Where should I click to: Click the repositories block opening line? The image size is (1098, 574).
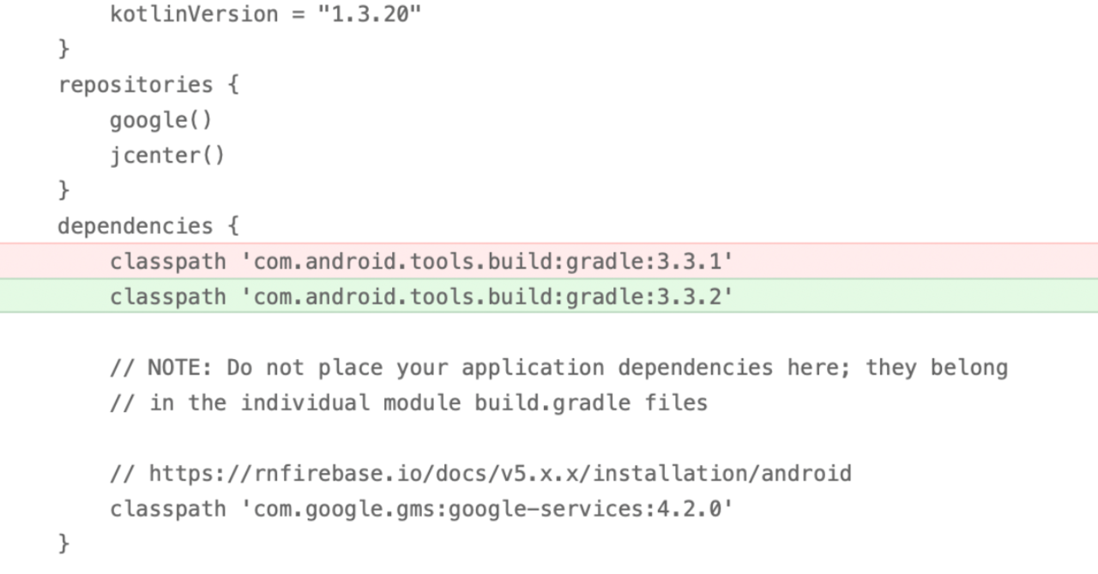click(x=148, y=85)
